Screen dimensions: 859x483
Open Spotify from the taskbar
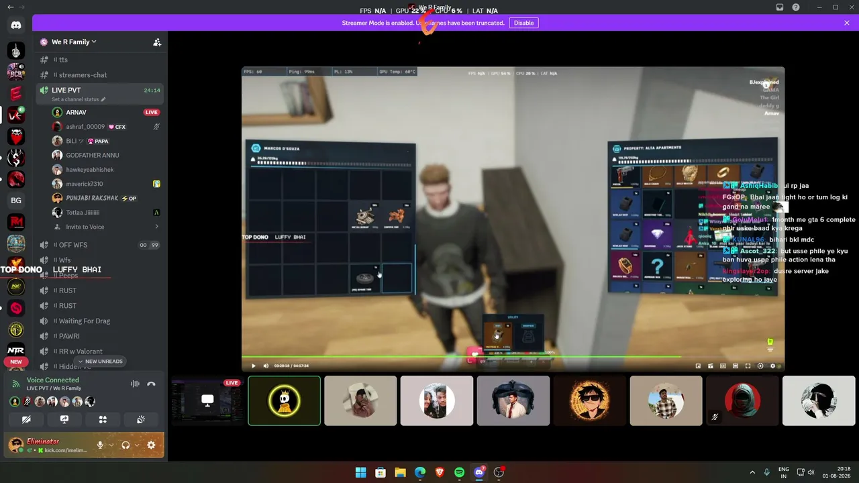(x=459, y=472)
